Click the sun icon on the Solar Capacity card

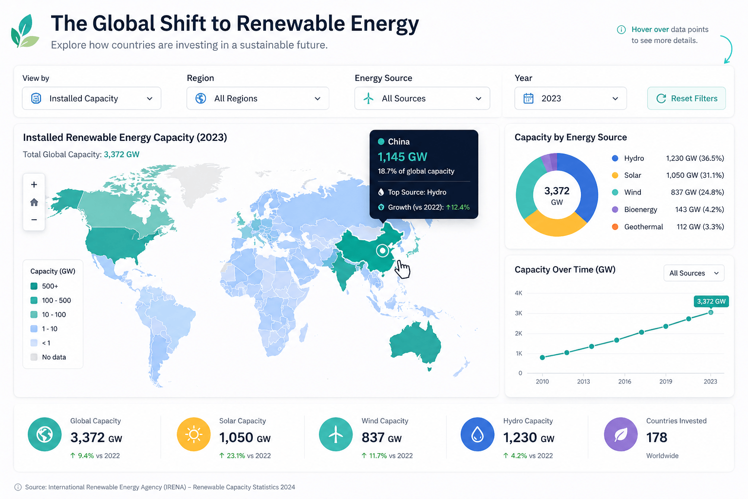pos(193,434)
